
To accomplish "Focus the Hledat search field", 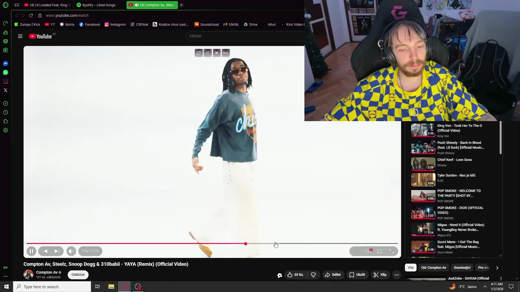I will coord(246,36).
